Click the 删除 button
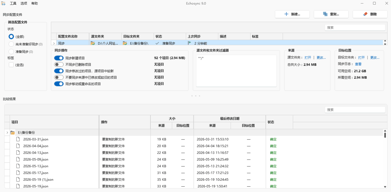The width and height of the screenshot is (391, 192). (370, 14)
